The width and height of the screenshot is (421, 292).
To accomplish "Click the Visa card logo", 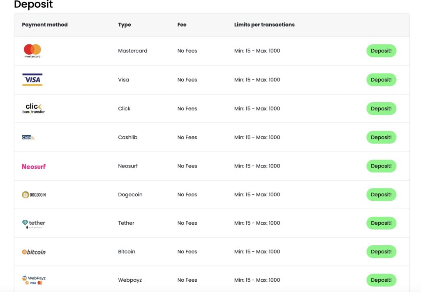I will pyautogui.click(x=32, y=80).
